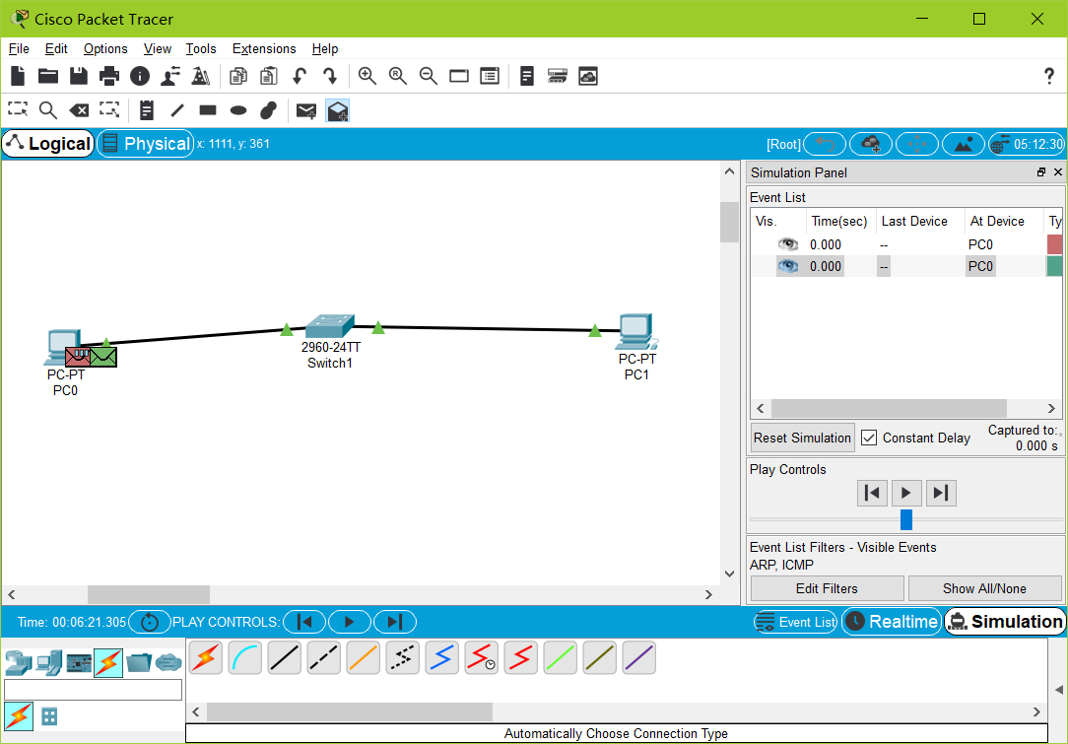This screenshot has height=744, width=1068.
Task: Add a Simple PDU envelope
Action: 306,110
